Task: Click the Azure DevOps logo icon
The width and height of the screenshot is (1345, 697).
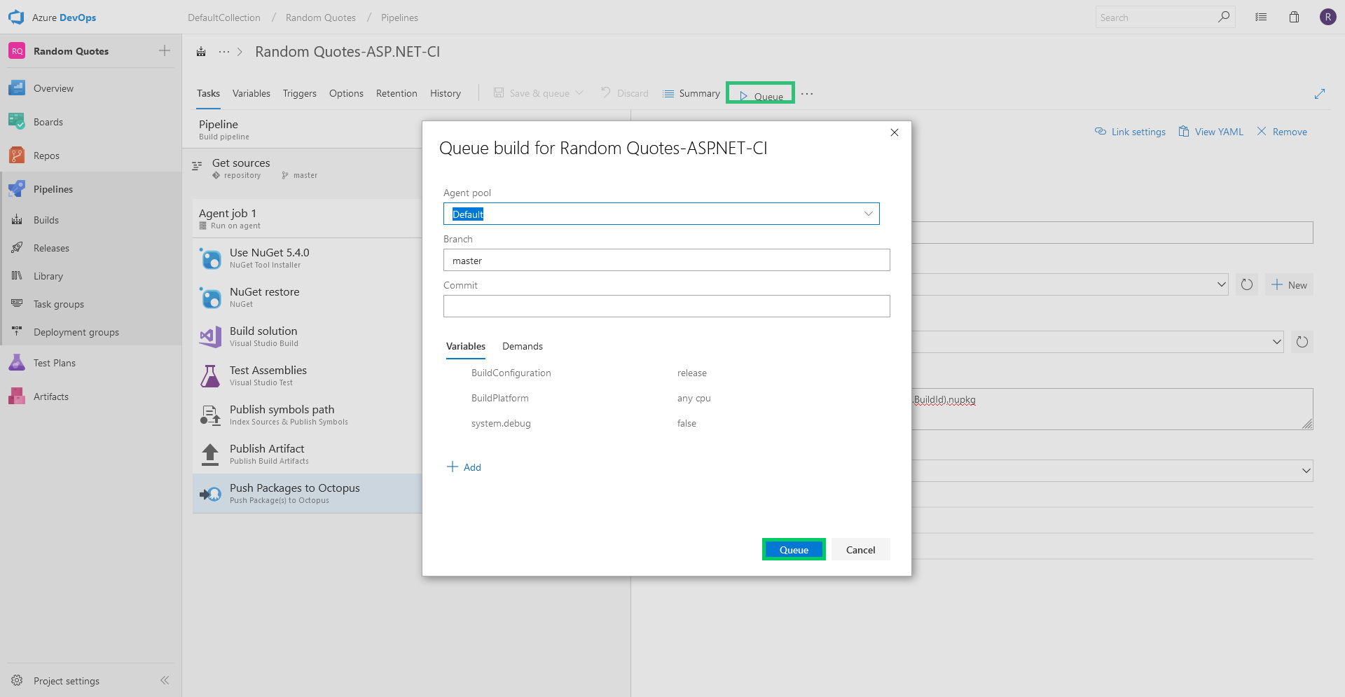Action: pyautogui.click(x=16, y=17)
